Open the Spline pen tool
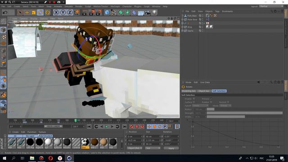 tap(114, 13)
